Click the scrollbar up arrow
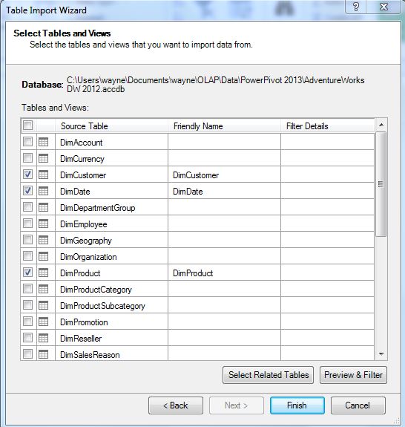 381,125
